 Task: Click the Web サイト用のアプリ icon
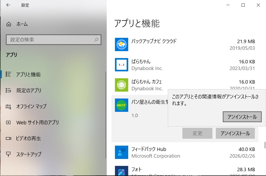pos(8,122)
